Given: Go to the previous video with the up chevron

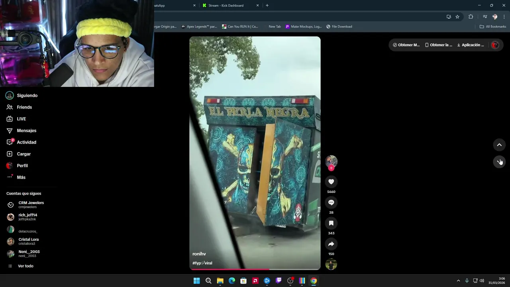Looking at the screenshot, I should click(499, 145).
